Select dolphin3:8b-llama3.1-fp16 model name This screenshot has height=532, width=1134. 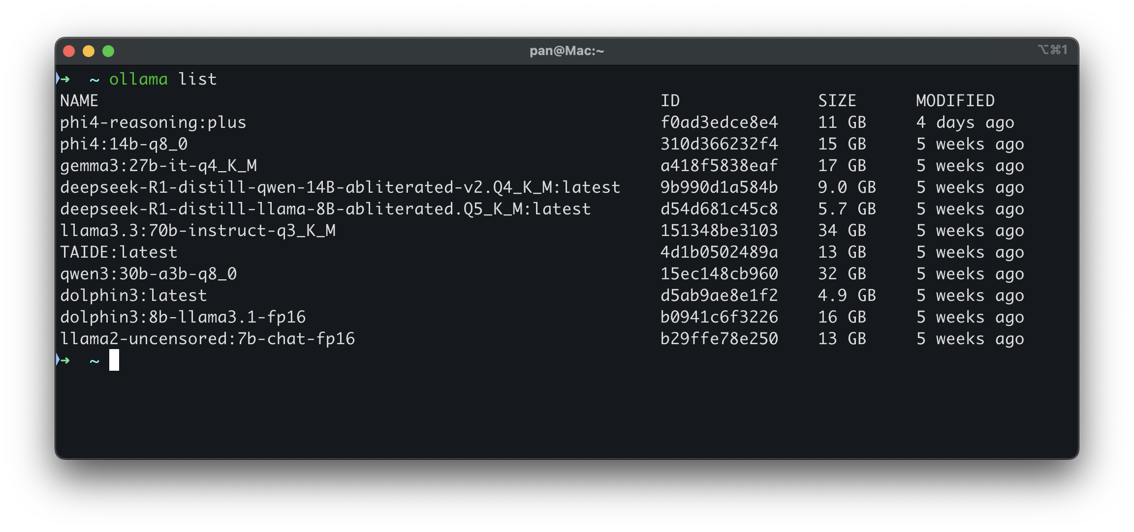183,317
